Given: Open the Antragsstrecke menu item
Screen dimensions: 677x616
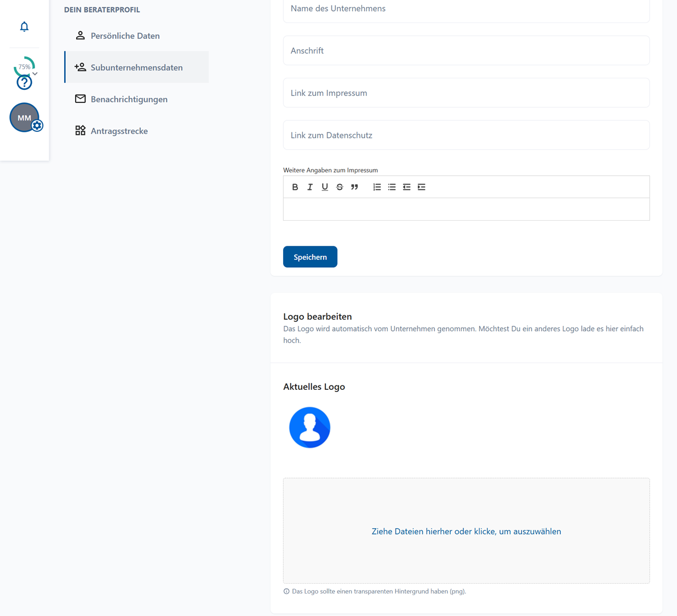Looking at the screenshot, I should click(x=119, y=131).
